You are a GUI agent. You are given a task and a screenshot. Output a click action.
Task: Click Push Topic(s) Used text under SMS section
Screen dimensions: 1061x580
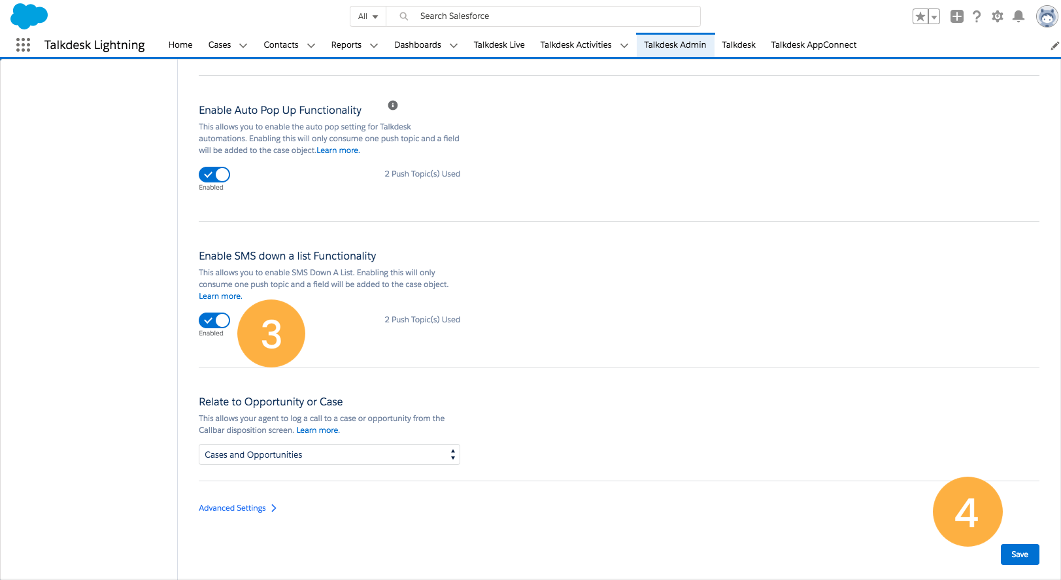point(422,320)
